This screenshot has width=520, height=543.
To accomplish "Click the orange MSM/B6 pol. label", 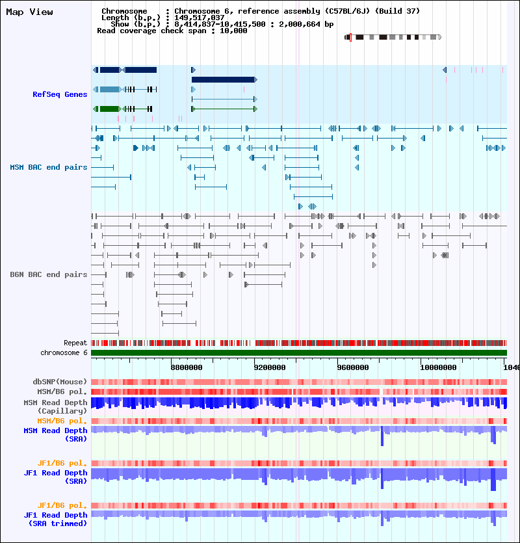I will (62, 421).
